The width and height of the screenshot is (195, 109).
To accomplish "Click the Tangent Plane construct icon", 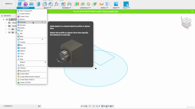I will [x=88, y=4].
